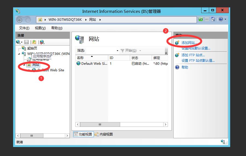Viewport: 246px width, 156px height.
Task: Click connections tree scroll left arrow
Action: click(x=18, y=136)
